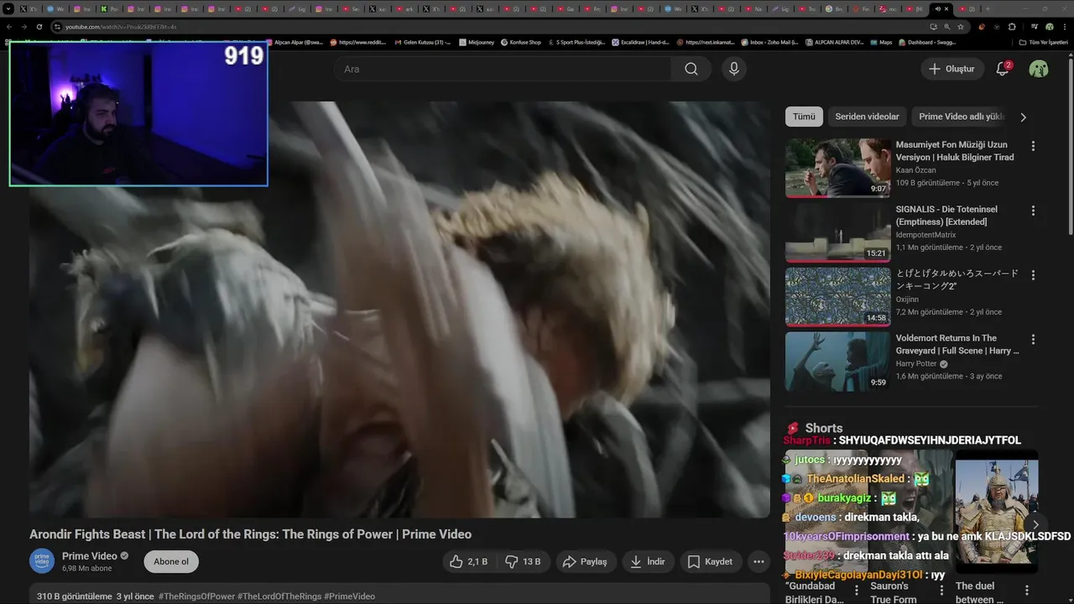Open Kaan Özcan channel name
Image resolution: width=1074 pixels, height=604 pixels.
point(915,170)
